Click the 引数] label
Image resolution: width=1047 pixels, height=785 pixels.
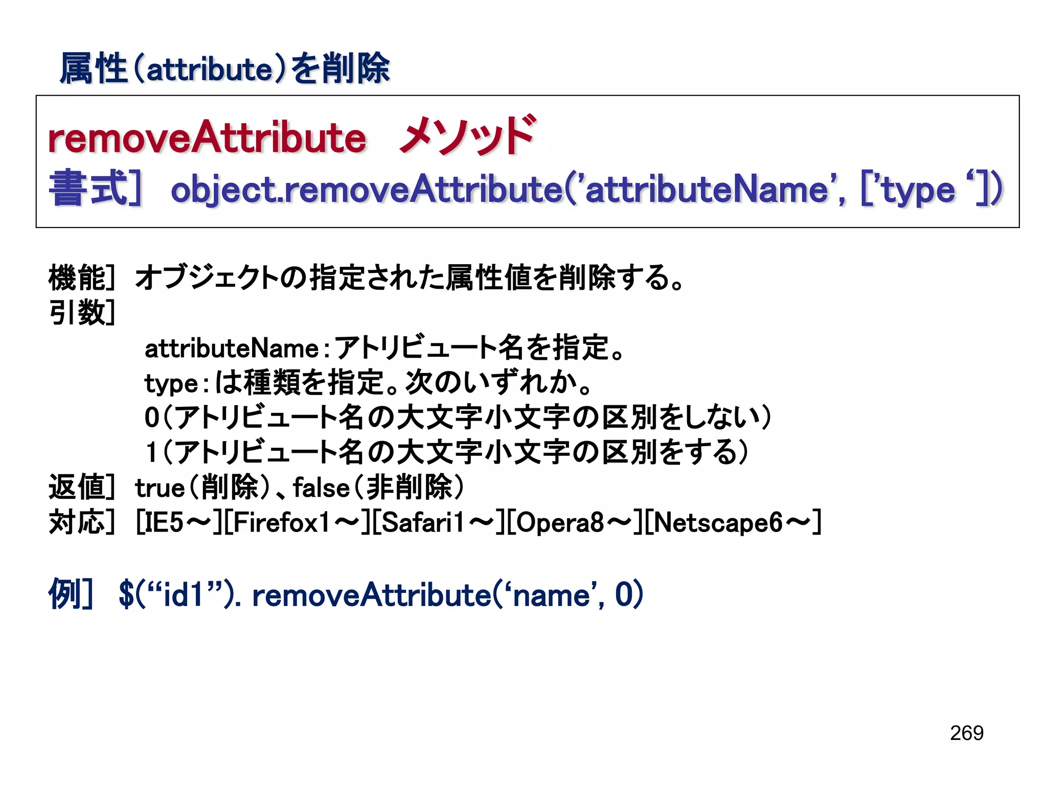[82, 312]
